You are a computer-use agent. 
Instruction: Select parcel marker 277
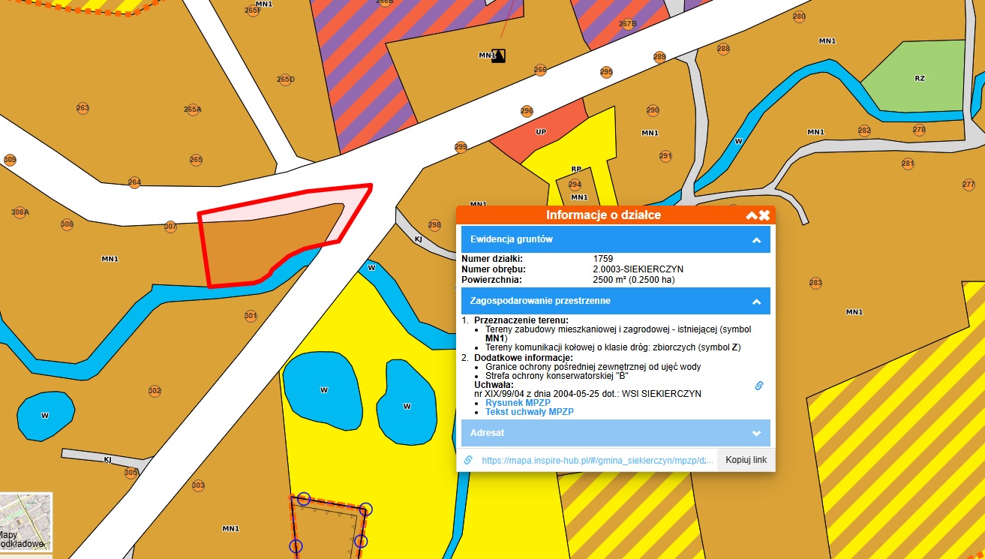(968, 185)
